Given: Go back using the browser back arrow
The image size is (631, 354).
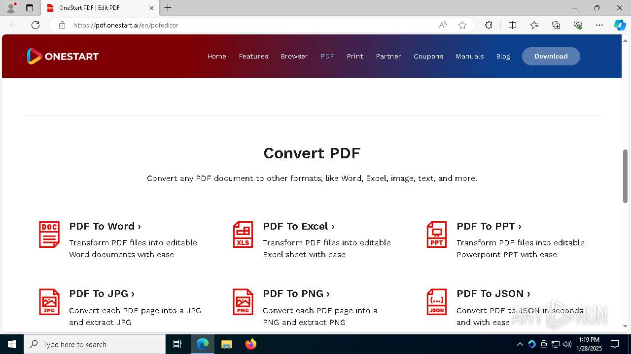Looking at the screenshot, I should pyautogui.click(x=14, y=25).
